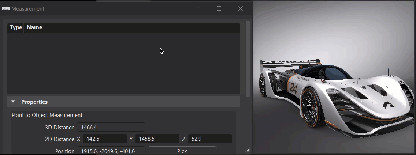Click the Measurement window title text
Screen dimensions: 416x155
pos(28,8)
